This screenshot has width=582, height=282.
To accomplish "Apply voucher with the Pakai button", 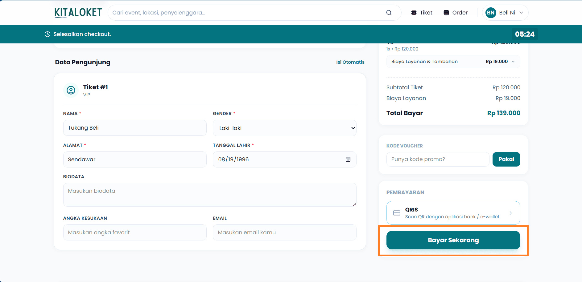I will coord(506,159).
